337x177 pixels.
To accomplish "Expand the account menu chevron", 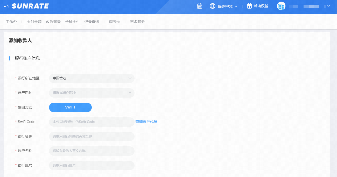I will (x=328, y=6).
